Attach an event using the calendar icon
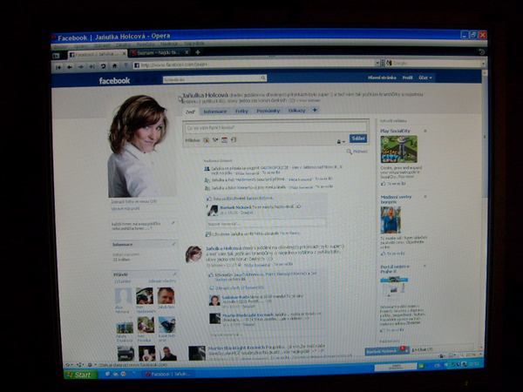The image size is (523, 392). [x=224, y=140]
